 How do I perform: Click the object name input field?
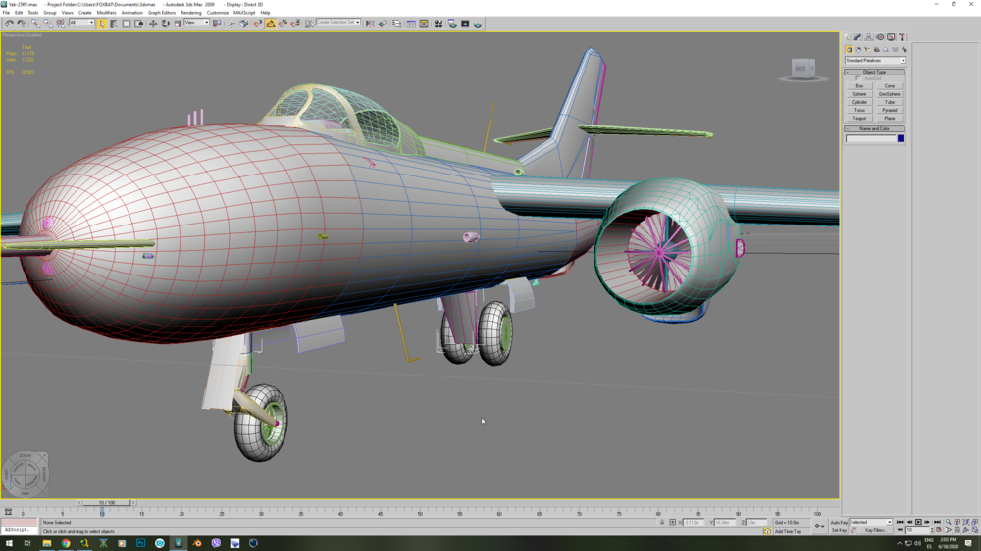point(870,139)
